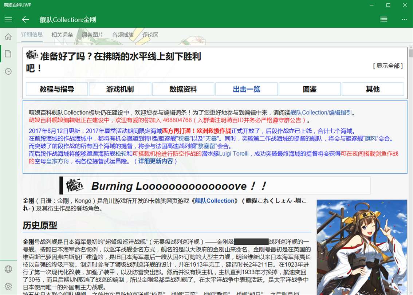Screen dimensions: 413x295
Task: Follow the 舰队Collection link in intro paragraph
Action: [215, 201]
